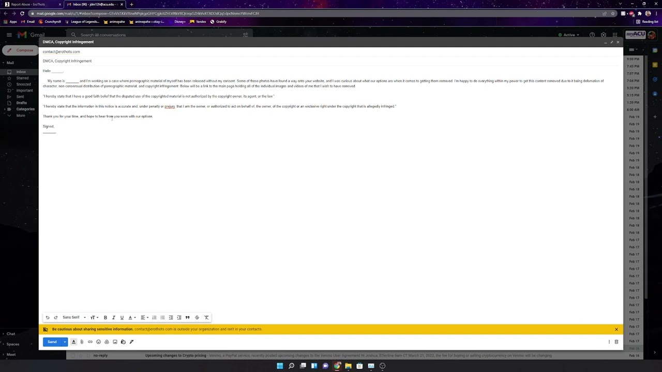Discard the draft with trash icon
This screenshot has height=372, width=662.
[616, 342]
